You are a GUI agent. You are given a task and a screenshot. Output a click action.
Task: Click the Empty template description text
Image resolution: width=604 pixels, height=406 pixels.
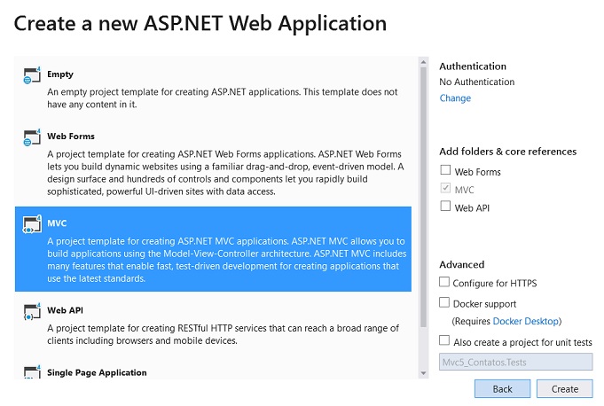click(x=223, y=98)
